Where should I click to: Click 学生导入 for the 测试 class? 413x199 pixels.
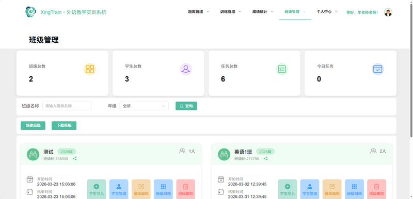click(x=97, y=189)
